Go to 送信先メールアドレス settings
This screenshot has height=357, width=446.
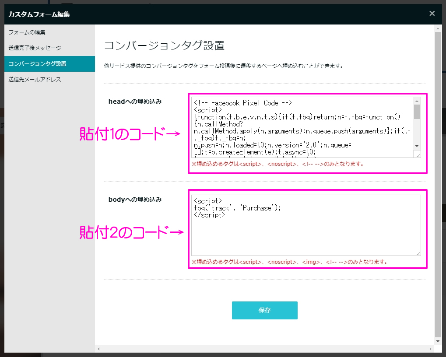(35, 80)
